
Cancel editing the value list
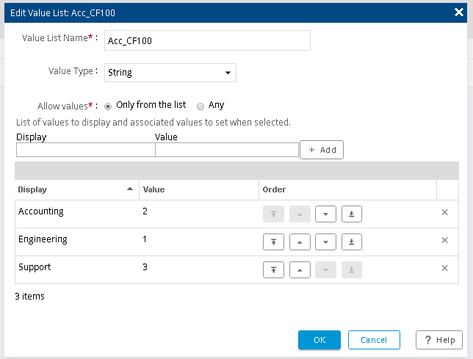tap(374, 340)
